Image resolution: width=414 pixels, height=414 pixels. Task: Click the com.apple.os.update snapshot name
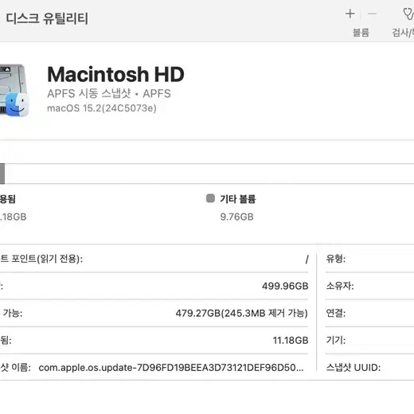(x=171, y=368)
